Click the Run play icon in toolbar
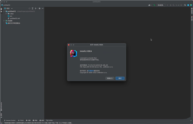 (x=167, y=5)
